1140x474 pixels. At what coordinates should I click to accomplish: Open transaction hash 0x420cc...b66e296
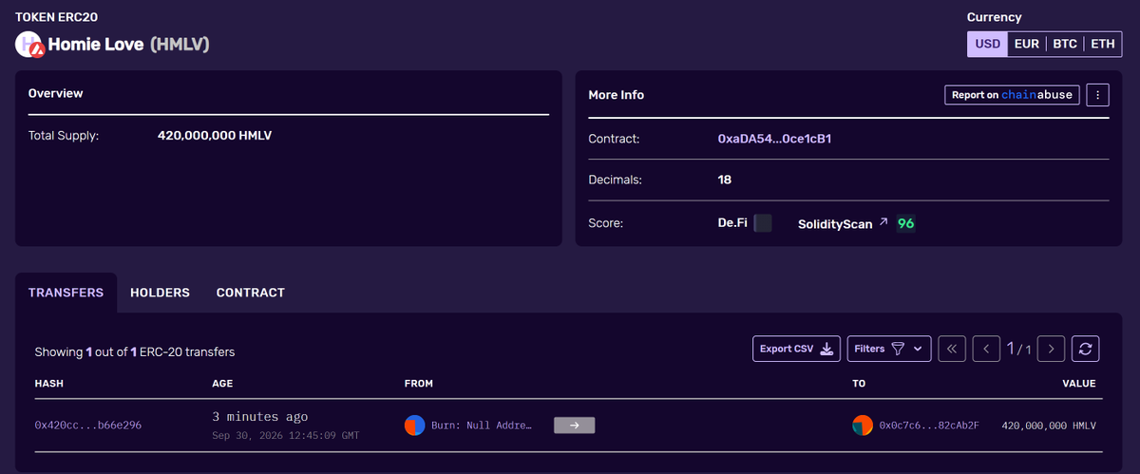coord(87,426)
